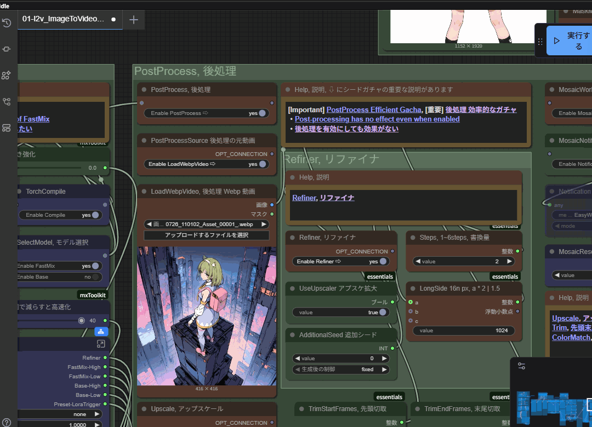Increase AdditionalSeed value with right arrow
592x427 pixels.
point(384,359)
